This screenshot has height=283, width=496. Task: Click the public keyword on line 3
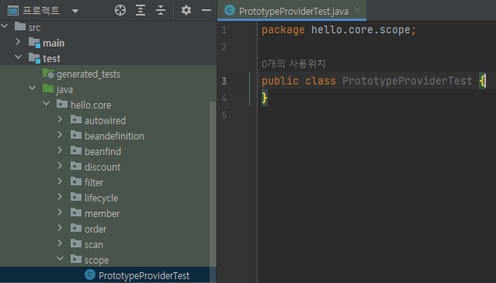[280, 81]
